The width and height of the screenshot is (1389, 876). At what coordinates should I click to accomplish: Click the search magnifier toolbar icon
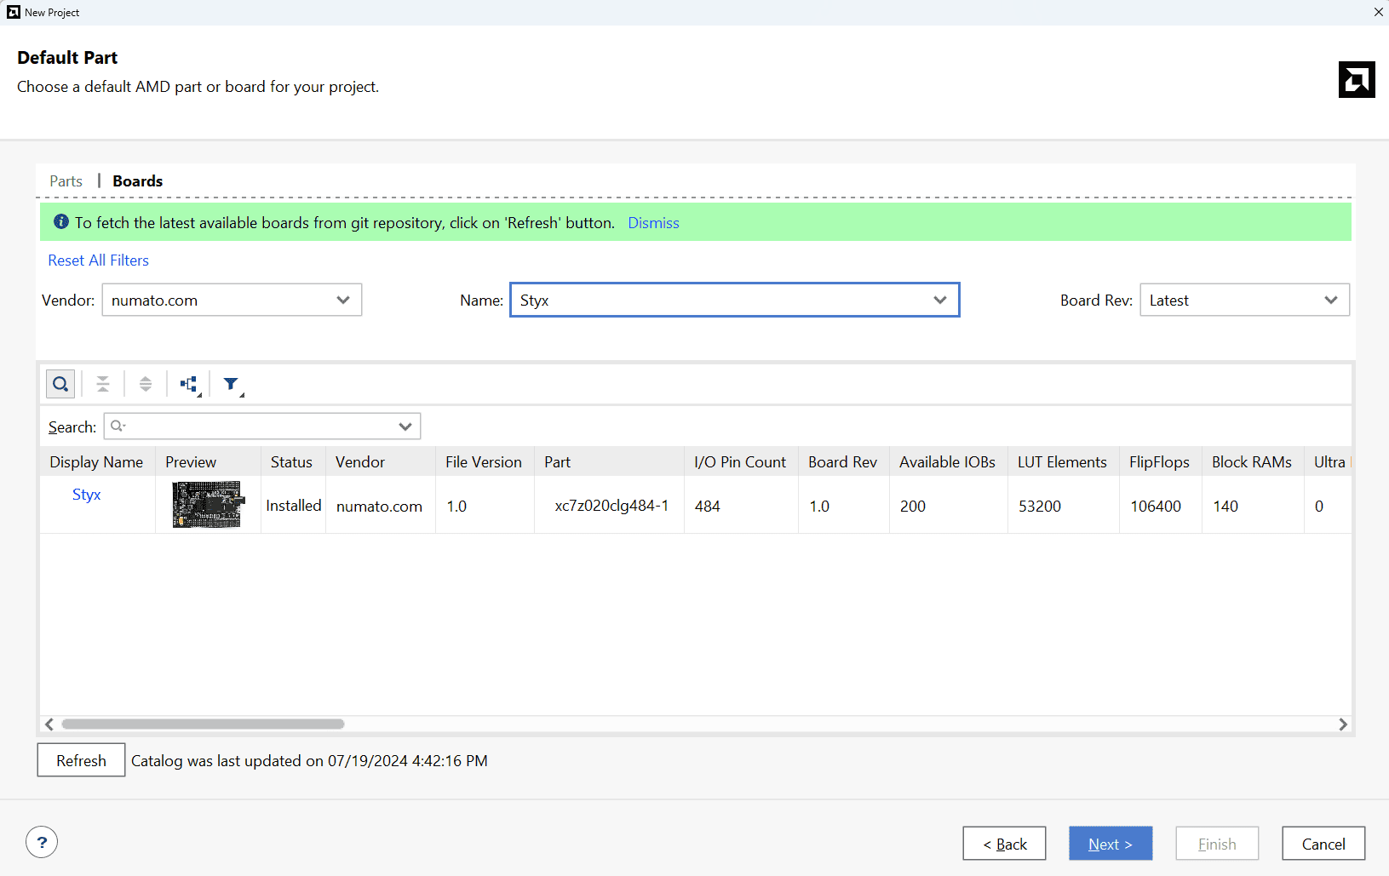coord(60,384)
